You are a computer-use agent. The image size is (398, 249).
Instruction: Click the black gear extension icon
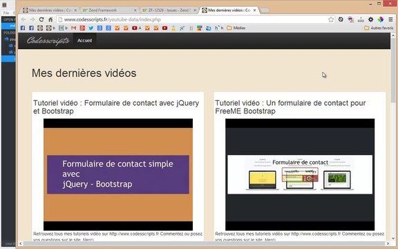click(371, 19)
